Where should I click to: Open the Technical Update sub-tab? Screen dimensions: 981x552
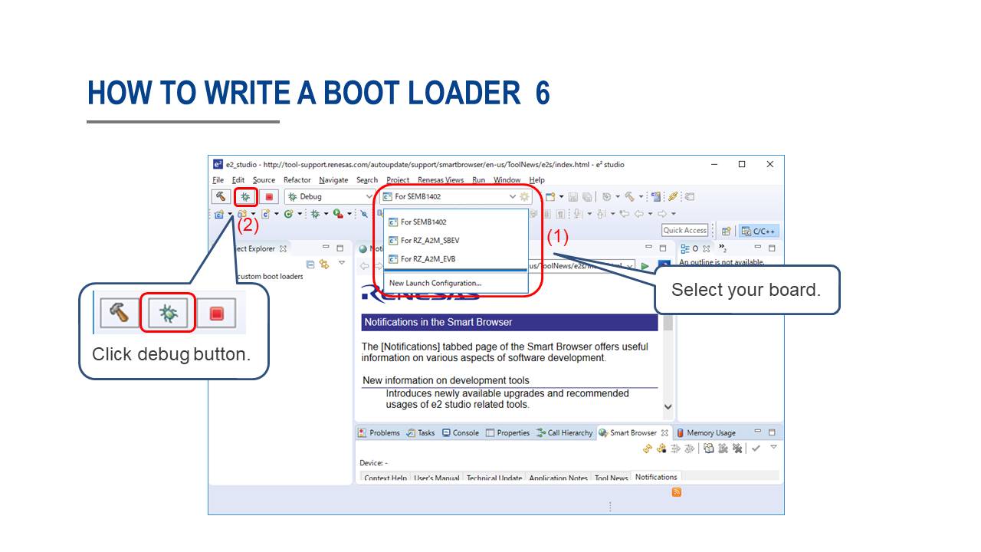[x=494, y=478]
